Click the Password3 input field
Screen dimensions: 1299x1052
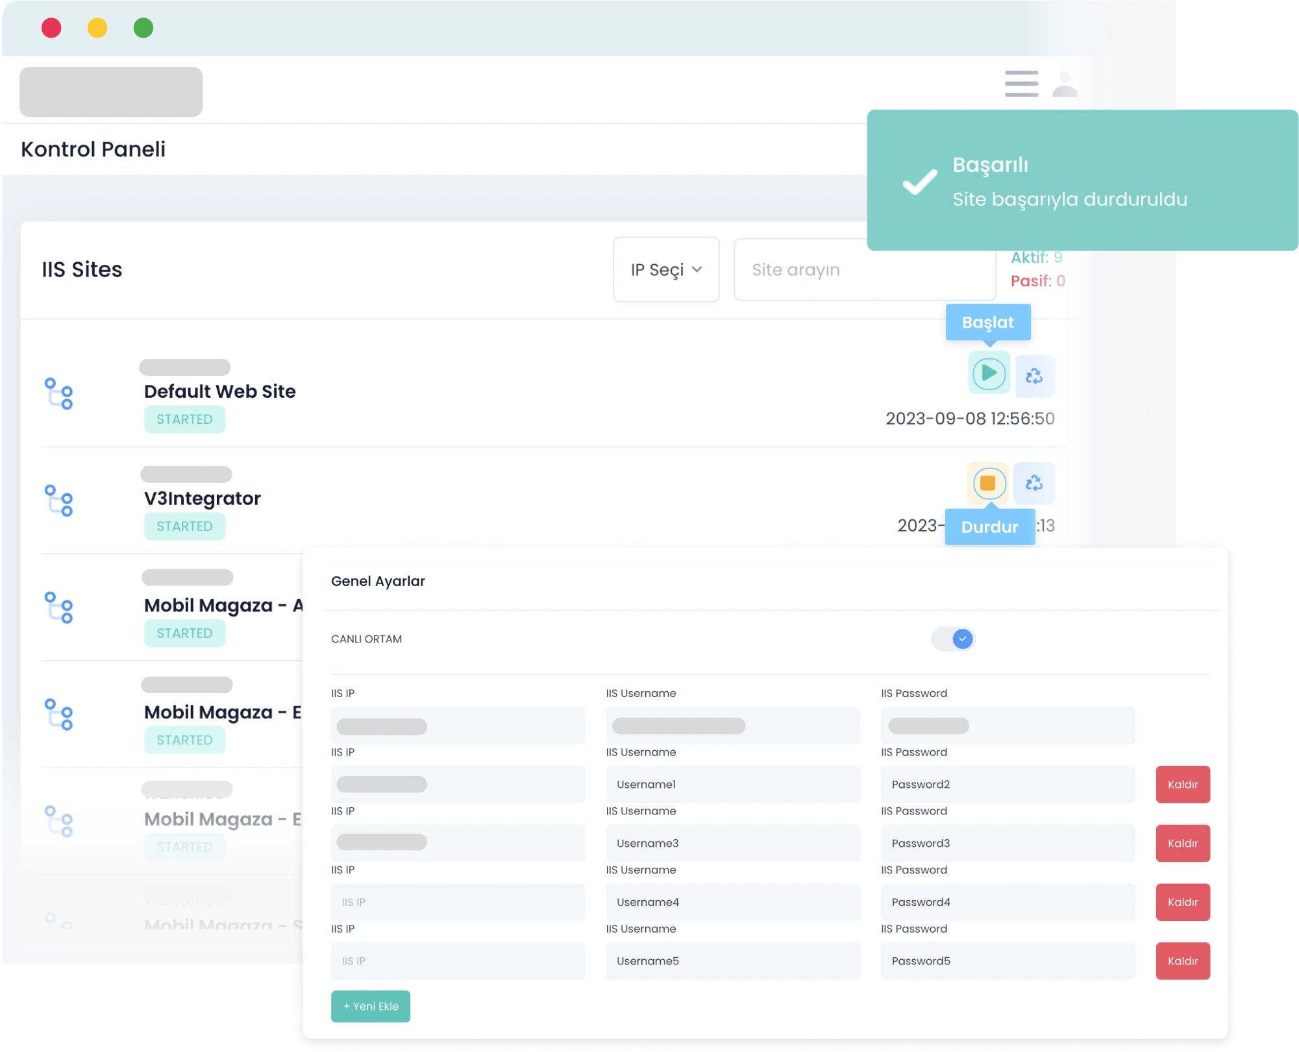(1008, 844)
